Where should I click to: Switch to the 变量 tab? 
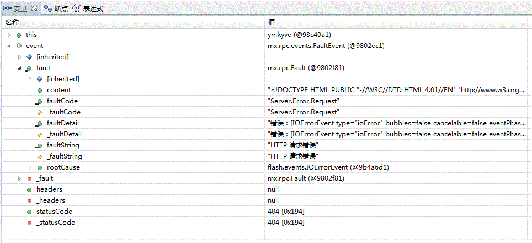21,9
